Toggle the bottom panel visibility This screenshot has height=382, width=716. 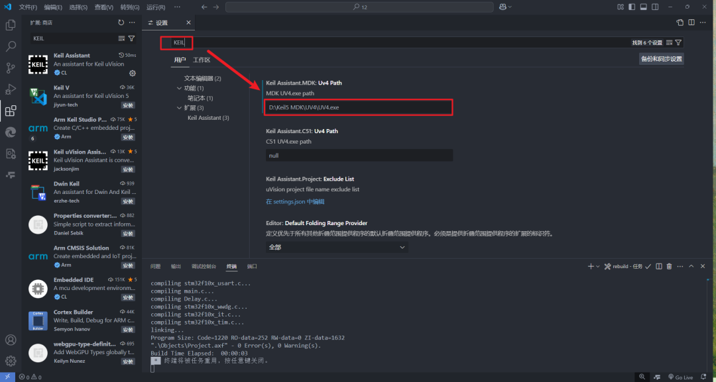(643, 7)
